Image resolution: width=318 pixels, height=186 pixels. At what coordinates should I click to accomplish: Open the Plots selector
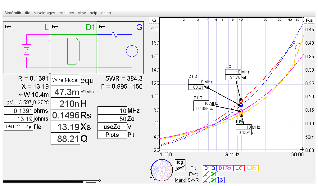[x=112, y=135]
